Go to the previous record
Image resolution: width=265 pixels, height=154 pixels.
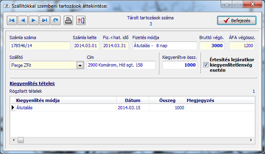click(x=23, y=21)
